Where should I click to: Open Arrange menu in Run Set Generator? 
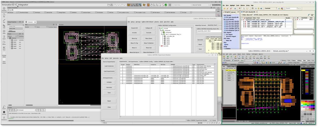pyautogui.click(x=138, y=22)
